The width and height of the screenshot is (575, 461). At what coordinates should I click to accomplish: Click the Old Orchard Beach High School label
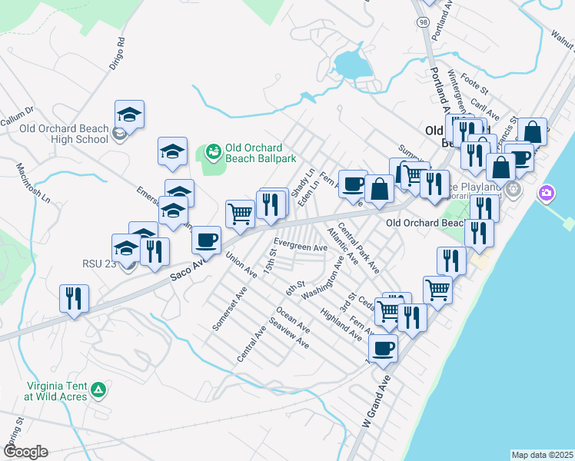click(x=64, y=134)
